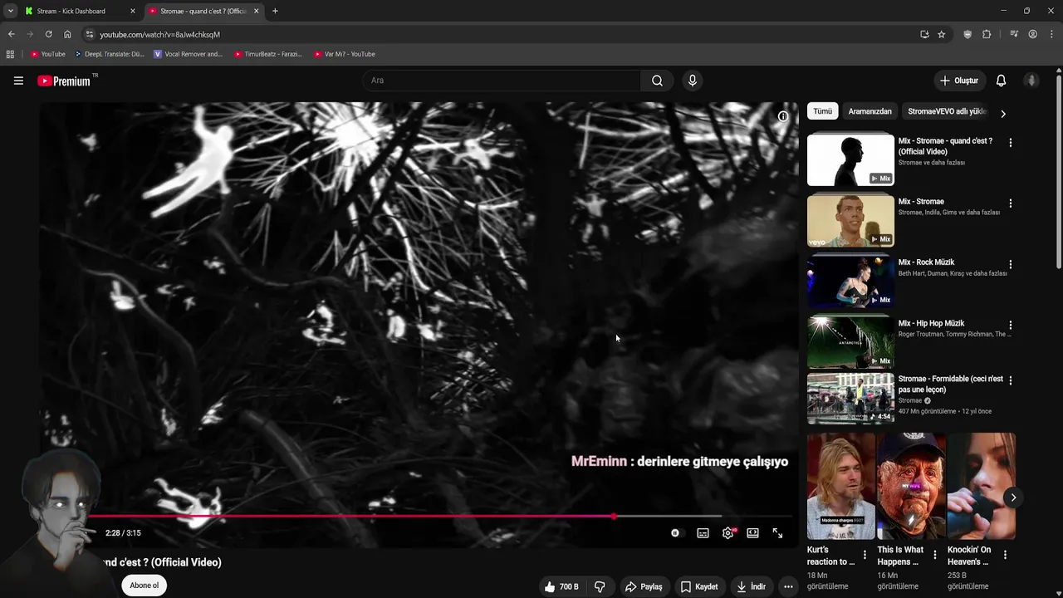Bookmark this page with star icon
This screenshot has height=598, width=1063.
(x=942, y=34)
